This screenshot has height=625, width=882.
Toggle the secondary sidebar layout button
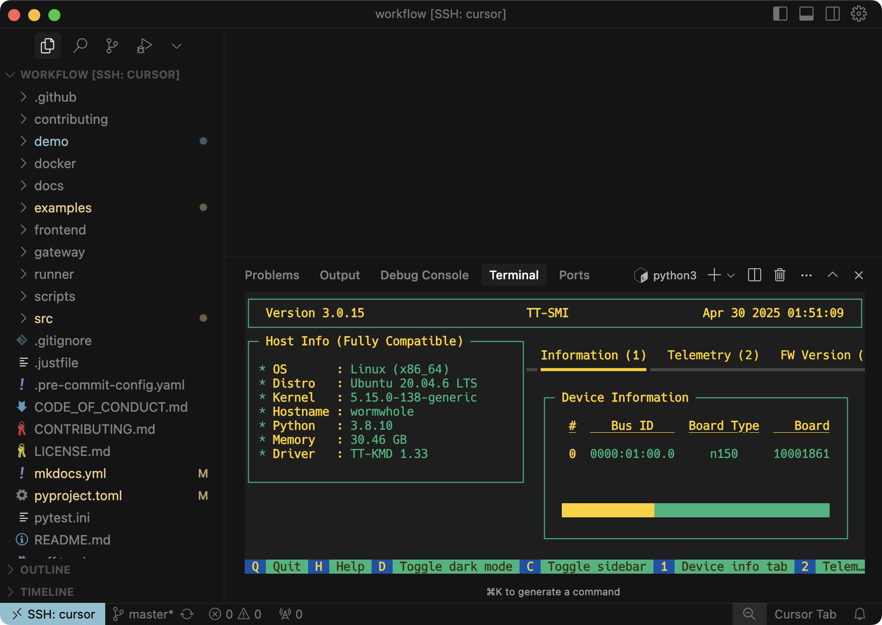click(832, 14)
